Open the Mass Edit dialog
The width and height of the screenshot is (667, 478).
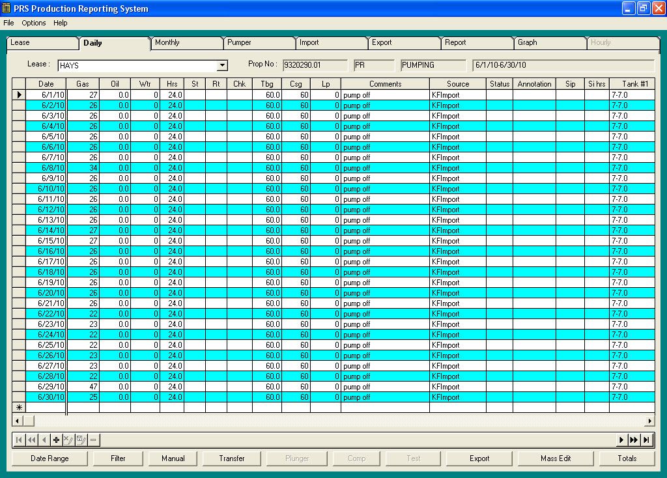click(x=555, y=458)
